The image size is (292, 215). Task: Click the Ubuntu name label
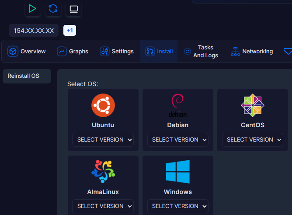click(103, 125)
